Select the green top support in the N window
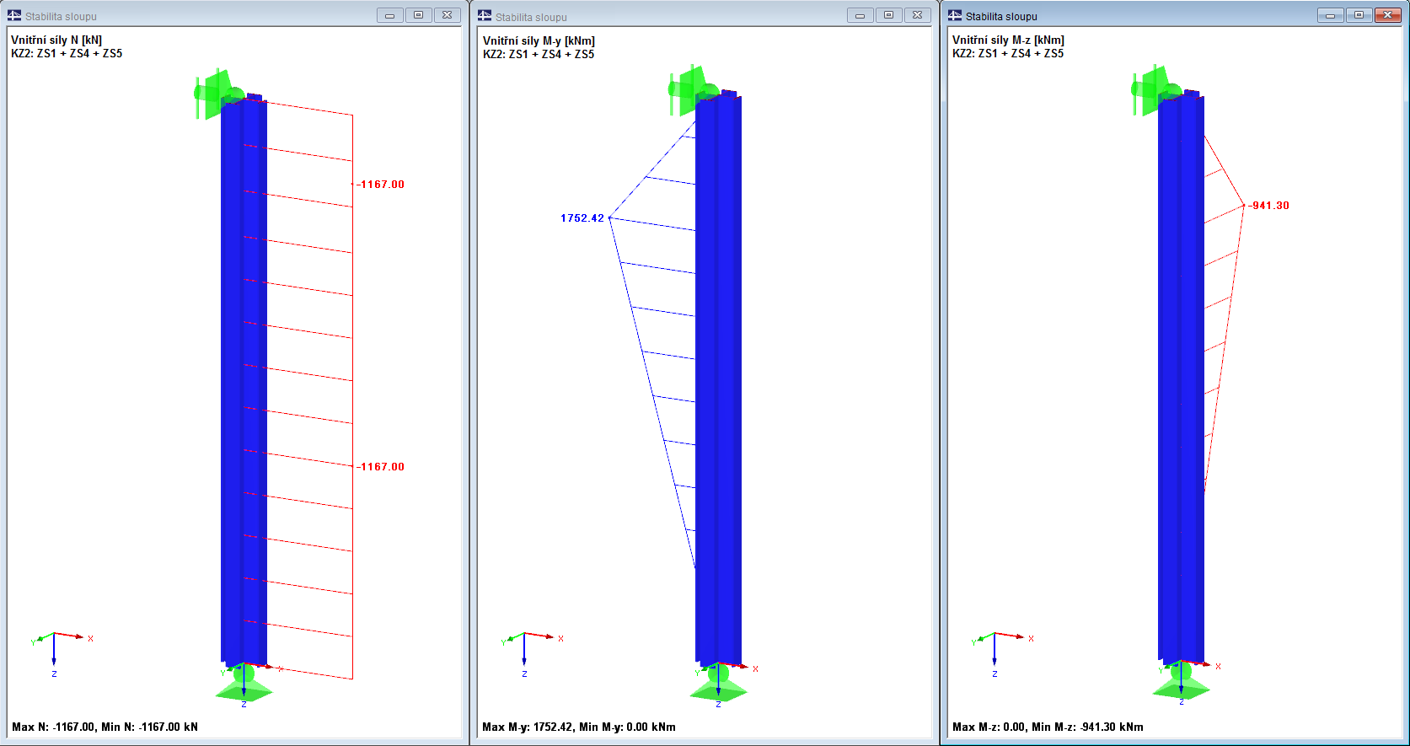The width and height of the screenshot is (1410, 746). 217,93
